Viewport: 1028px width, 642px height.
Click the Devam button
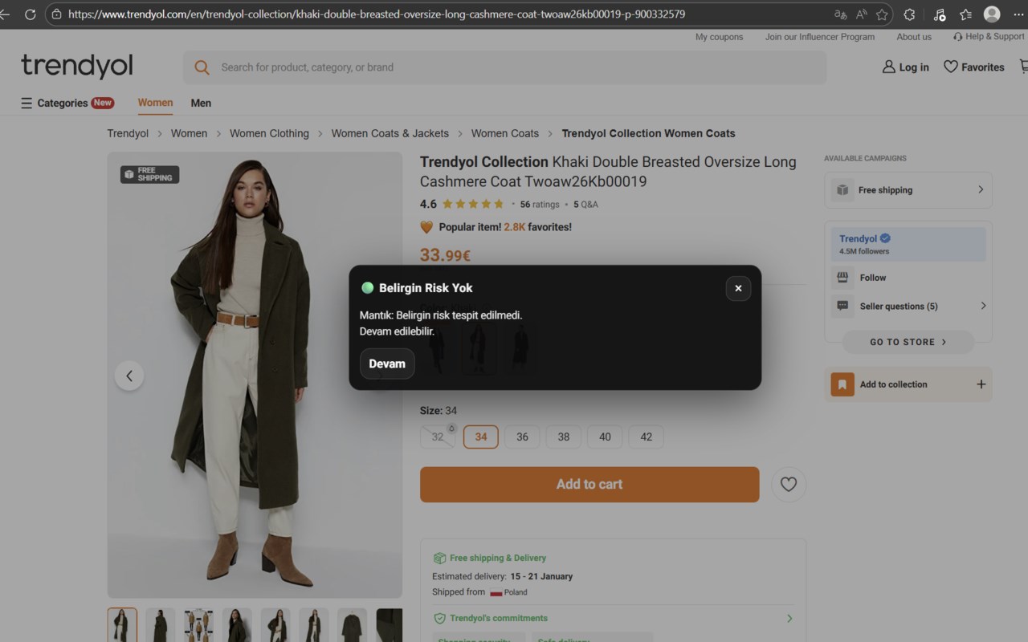pos(387,364)
